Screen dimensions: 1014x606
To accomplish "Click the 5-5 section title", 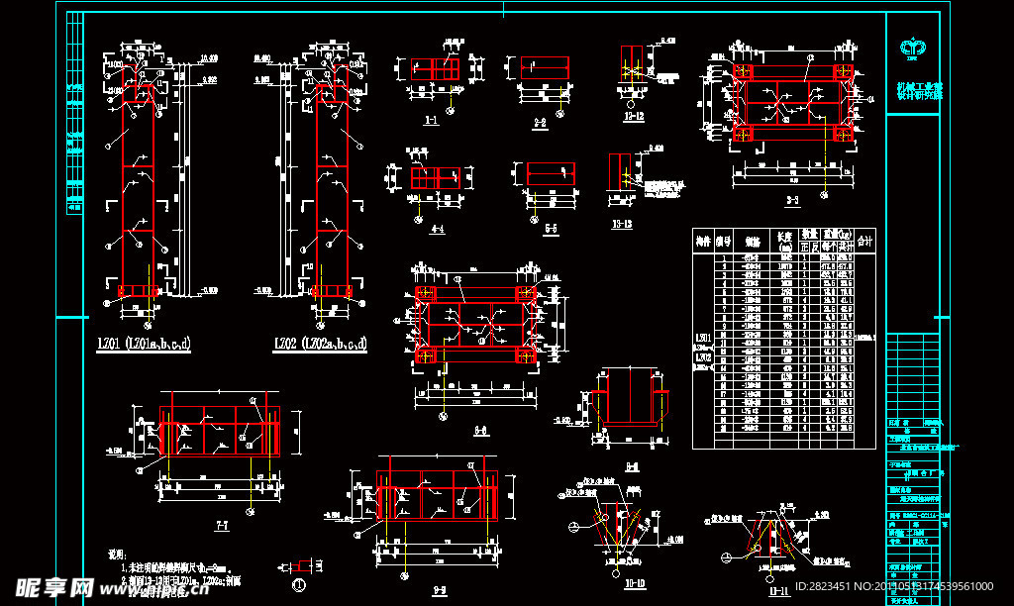I will (551, 228).
